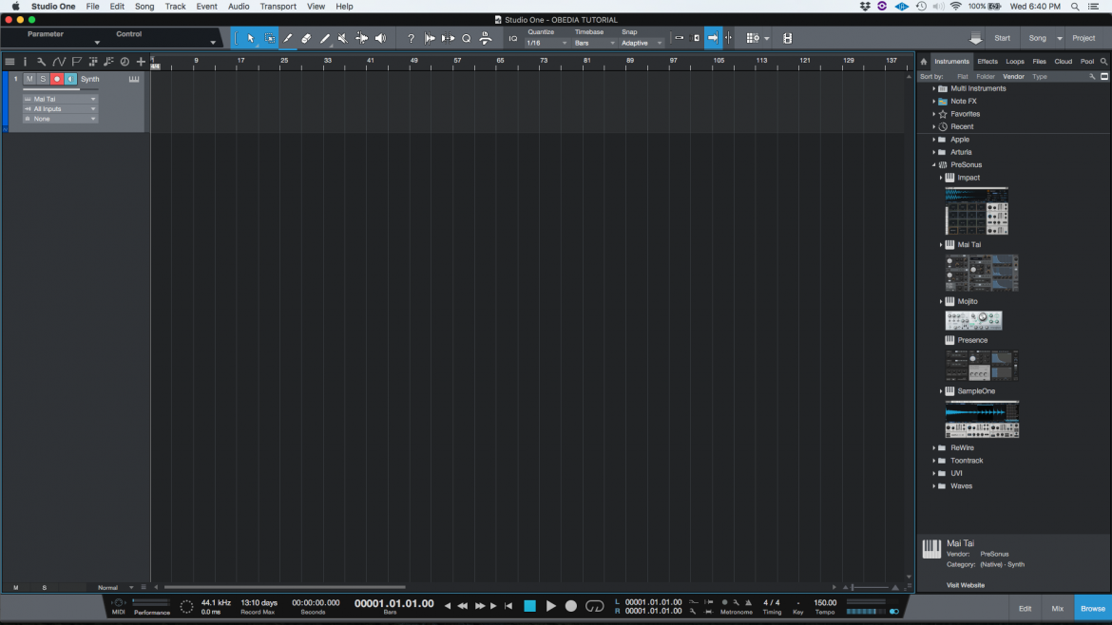Image resolution: width=1112 pixels, height=625 pixels.
Task: Expand the Multi Instruments folder
Action: pyautogui.click(x=934, y=88)
